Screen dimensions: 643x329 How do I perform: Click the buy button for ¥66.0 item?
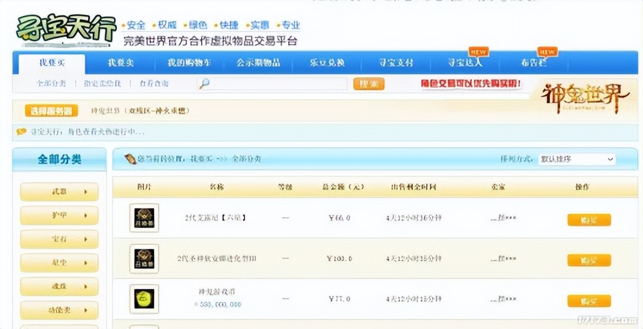[589, 220]
